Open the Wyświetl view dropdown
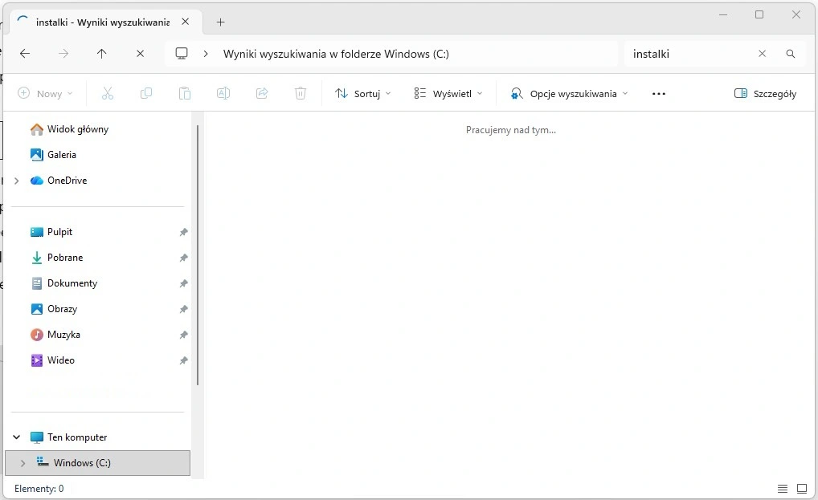 pos(448,94)
